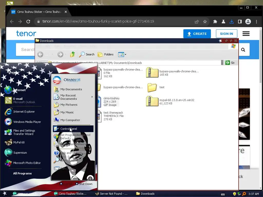
Task: Open E-mail Microsoft Outlook
Action: pos(20,100)
